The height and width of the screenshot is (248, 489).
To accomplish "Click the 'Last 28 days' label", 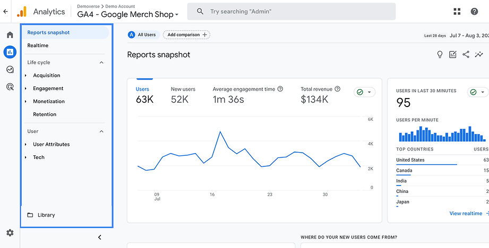I will (x=435, y=36).
